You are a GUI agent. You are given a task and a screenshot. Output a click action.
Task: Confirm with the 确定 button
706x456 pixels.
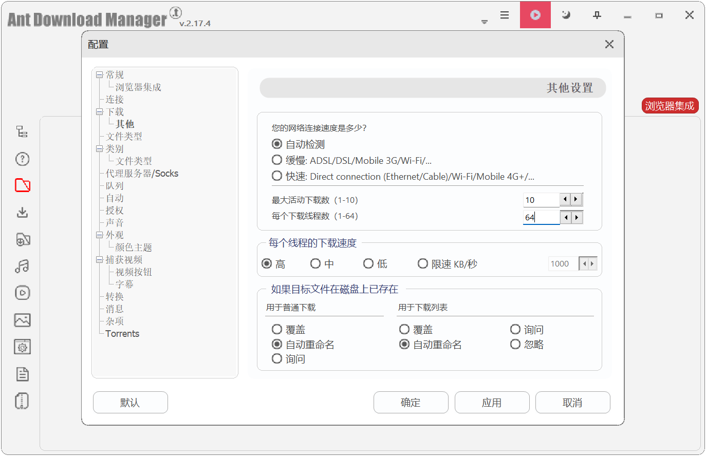click(x=411, y=403)
